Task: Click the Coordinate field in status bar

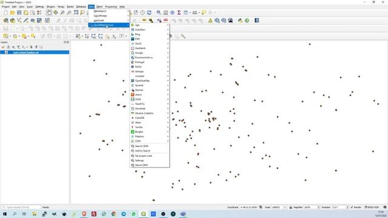Action: pyautogui.click(x=249, y=207)
